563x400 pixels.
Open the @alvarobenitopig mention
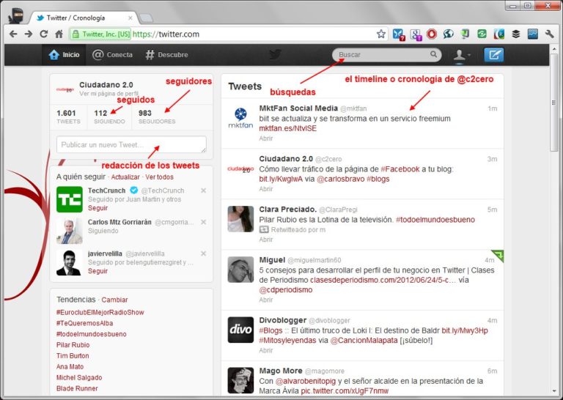point(306,381)
